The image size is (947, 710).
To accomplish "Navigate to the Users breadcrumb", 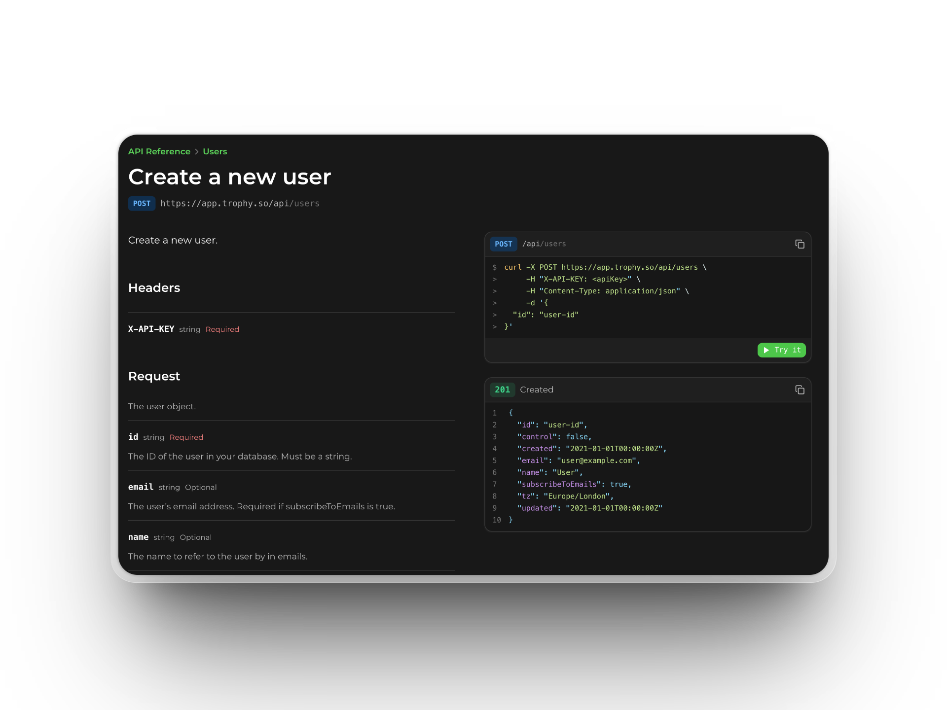I will [215, 151].
